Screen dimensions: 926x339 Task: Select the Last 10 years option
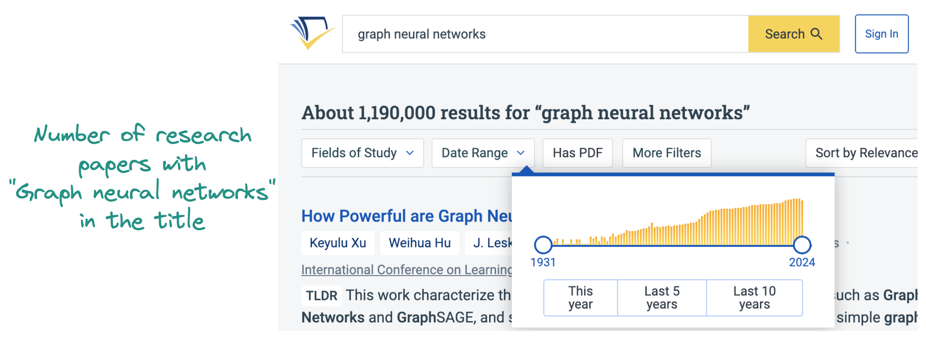pyautogui.click(x=755, y=298)
